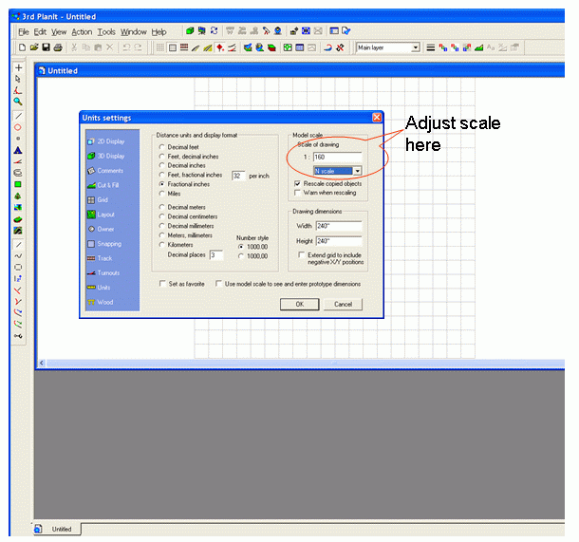Select the Decimal inches radio button
This screenshot has width=579, height=542.
click(161, 165)
